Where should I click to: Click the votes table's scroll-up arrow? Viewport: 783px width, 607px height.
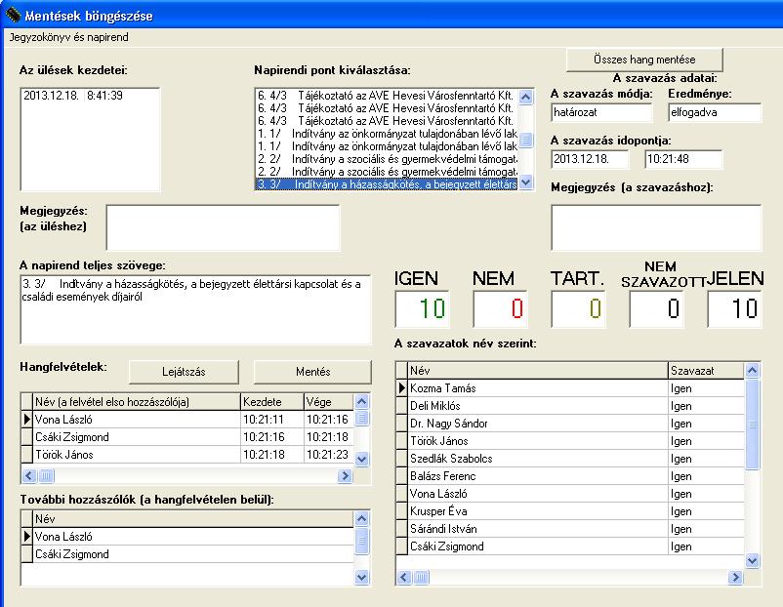pos(752,370)
